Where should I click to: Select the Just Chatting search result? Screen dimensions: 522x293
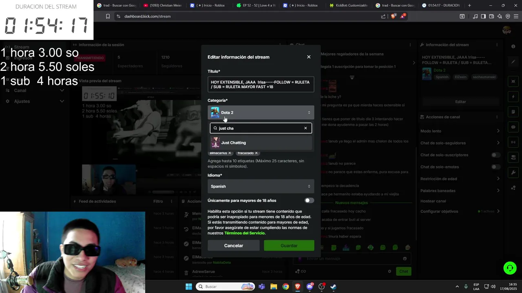tap(261, 143)
